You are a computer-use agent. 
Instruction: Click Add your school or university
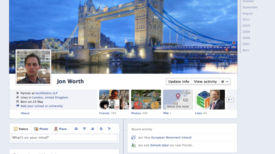42,106
